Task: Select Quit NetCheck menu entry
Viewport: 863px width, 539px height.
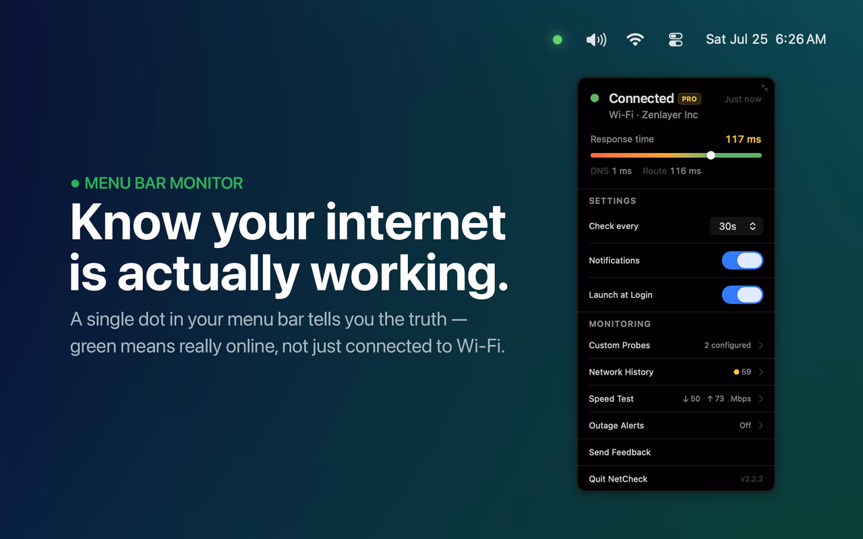Action: coord(676,479)
